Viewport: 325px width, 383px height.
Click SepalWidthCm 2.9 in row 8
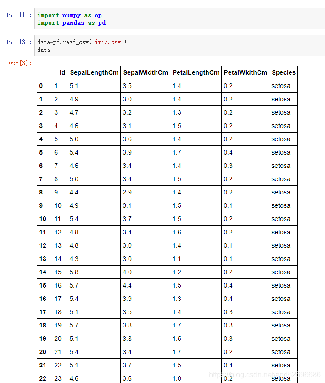127,193
